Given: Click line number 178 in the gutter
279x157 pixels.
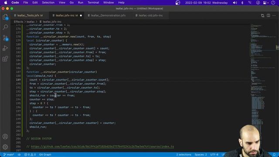Looking at the screenshot, I should pos(18,37).
